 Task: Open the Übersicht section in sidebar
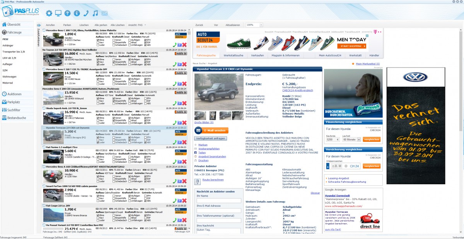pyautogui.click(x=18, y=25)
